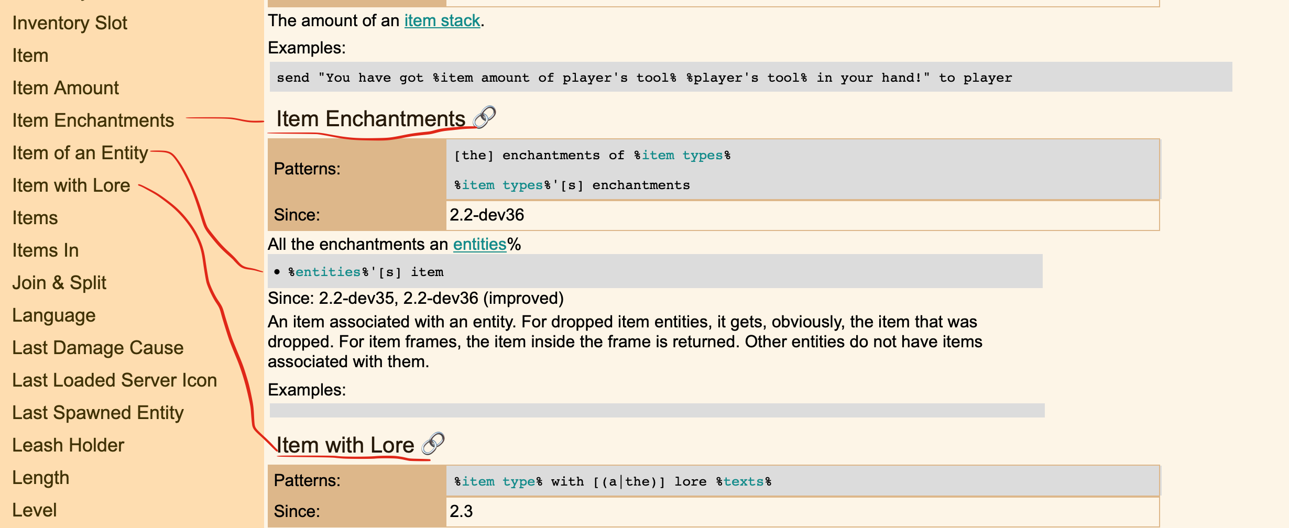Go to Join & Split in sidebar
The image size is (1289, 528).
(59, 283)
